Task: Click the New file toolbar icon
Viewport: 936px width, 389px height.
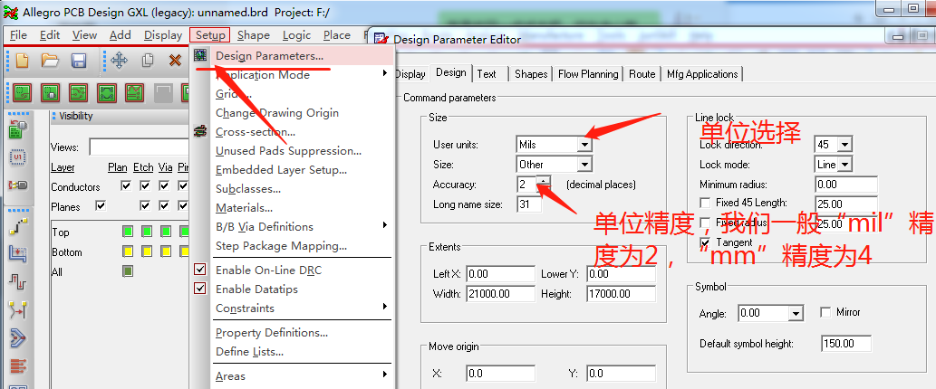Action: [22, 61]
